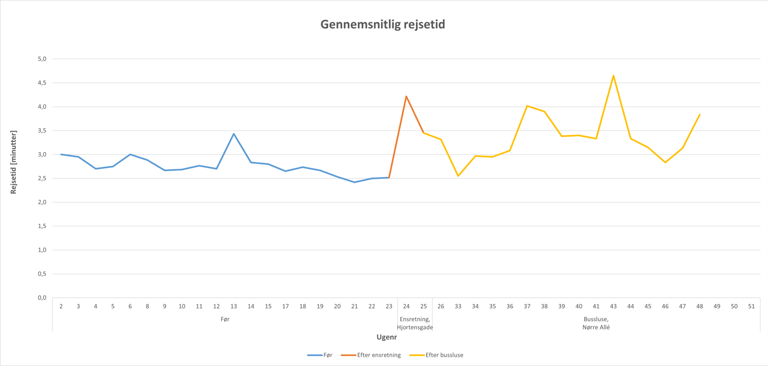Click the Efter ensretning legend label

(379, 355)
